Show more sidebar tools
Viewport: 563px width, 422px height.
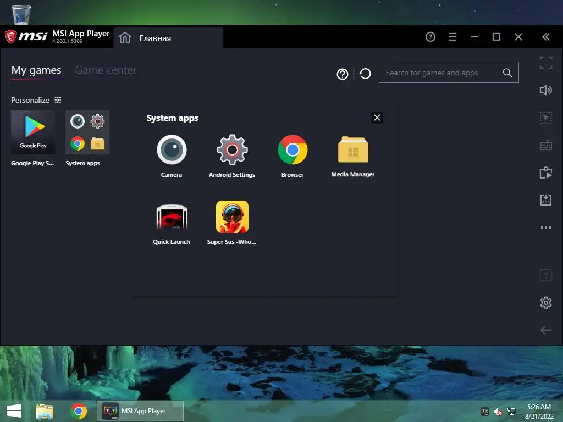click(x=546, y=227)
